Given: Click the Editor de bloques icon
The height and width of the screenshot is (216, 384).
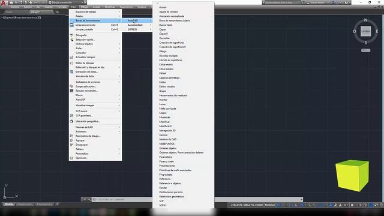Looking at the screenshot, I should pyautogui.click(x=71, y=63).
